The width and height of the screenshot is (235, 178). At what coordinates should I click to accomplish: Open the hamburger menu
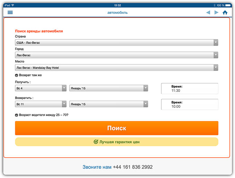click(10, 12)
